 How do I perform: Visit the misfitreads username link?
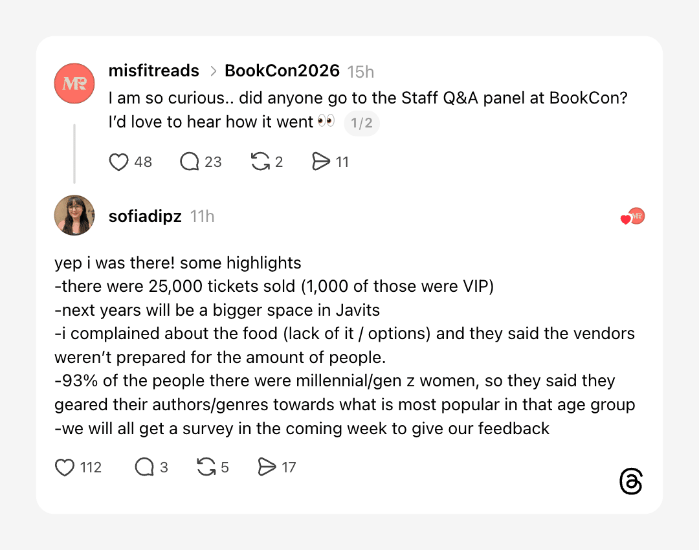[154, 71]
